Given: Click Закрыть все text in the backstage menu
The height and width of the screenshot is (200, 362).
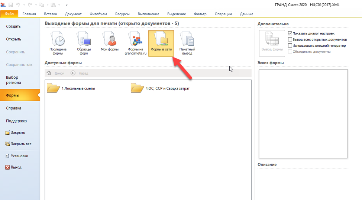Looking at the screenshot, I should [21, 144].
